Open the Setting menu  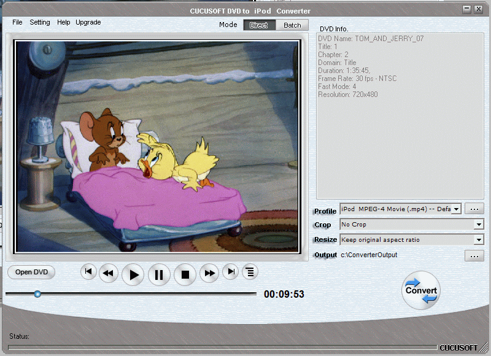[40, 22]
